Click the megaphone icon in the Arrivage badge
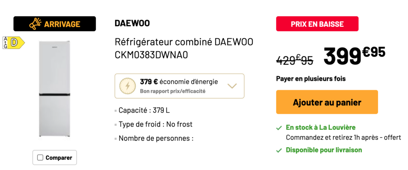Screen dimensions: 408x170 click(35, 24)
